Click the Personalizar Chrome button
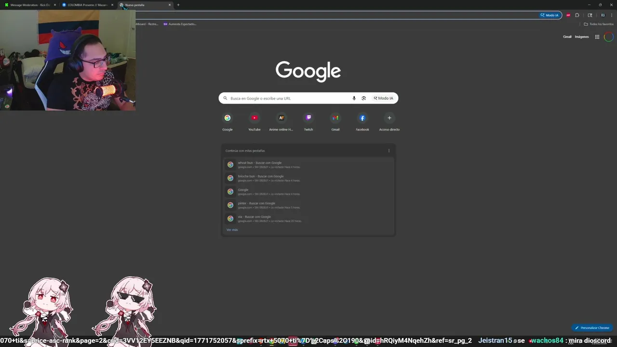This screenshot has height=347, width=617. [592, 328]
